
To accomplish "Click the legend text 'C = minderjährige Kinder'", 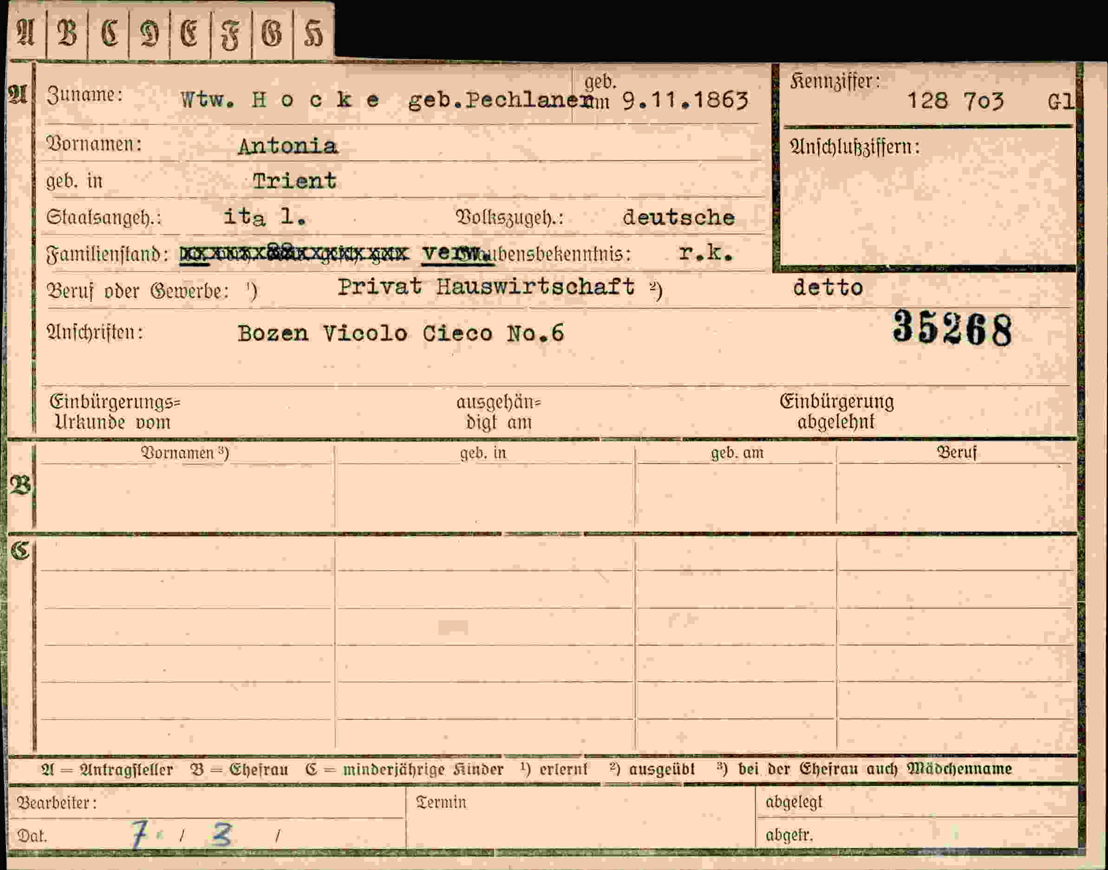I will pyautogui.click(x=404, y=769).
